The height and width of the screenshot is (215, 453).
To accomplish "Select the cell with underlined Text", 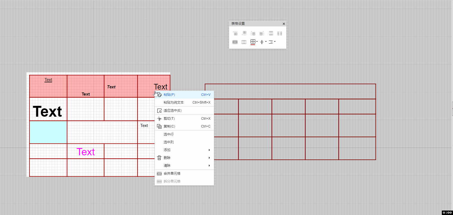I will [48, 86].
